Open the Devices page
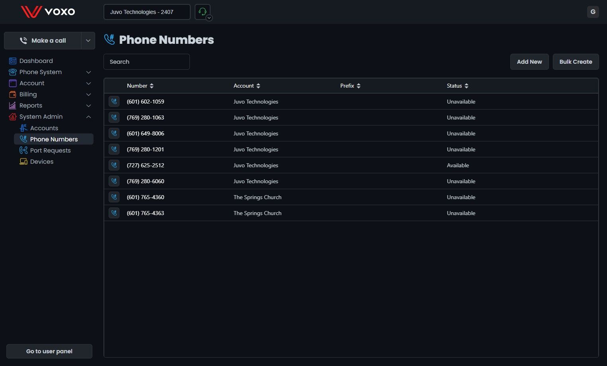Screen dimensions: 607x366 [x=42, y=161]
